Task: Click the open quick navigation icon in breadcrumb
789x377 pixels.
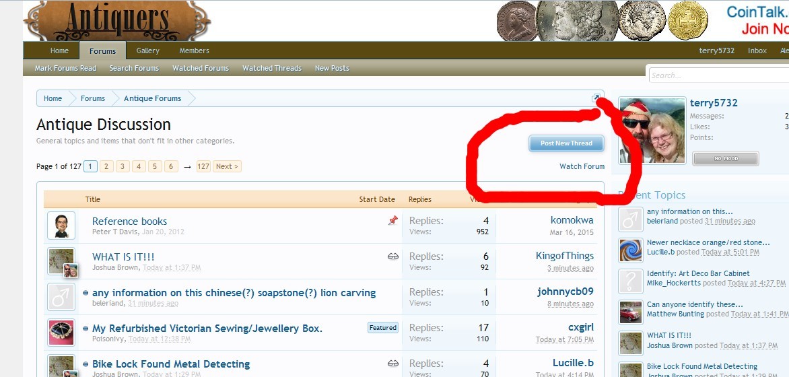Action: coord(596,99)
